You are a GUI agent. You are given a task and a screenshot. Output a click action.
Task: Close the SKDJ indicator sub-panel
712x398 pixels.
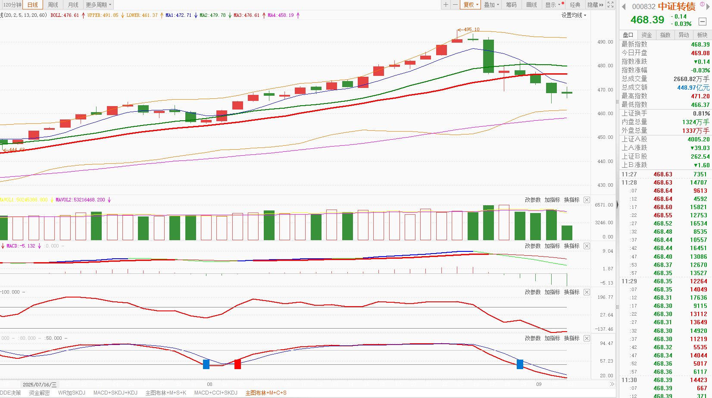[587, 338]
